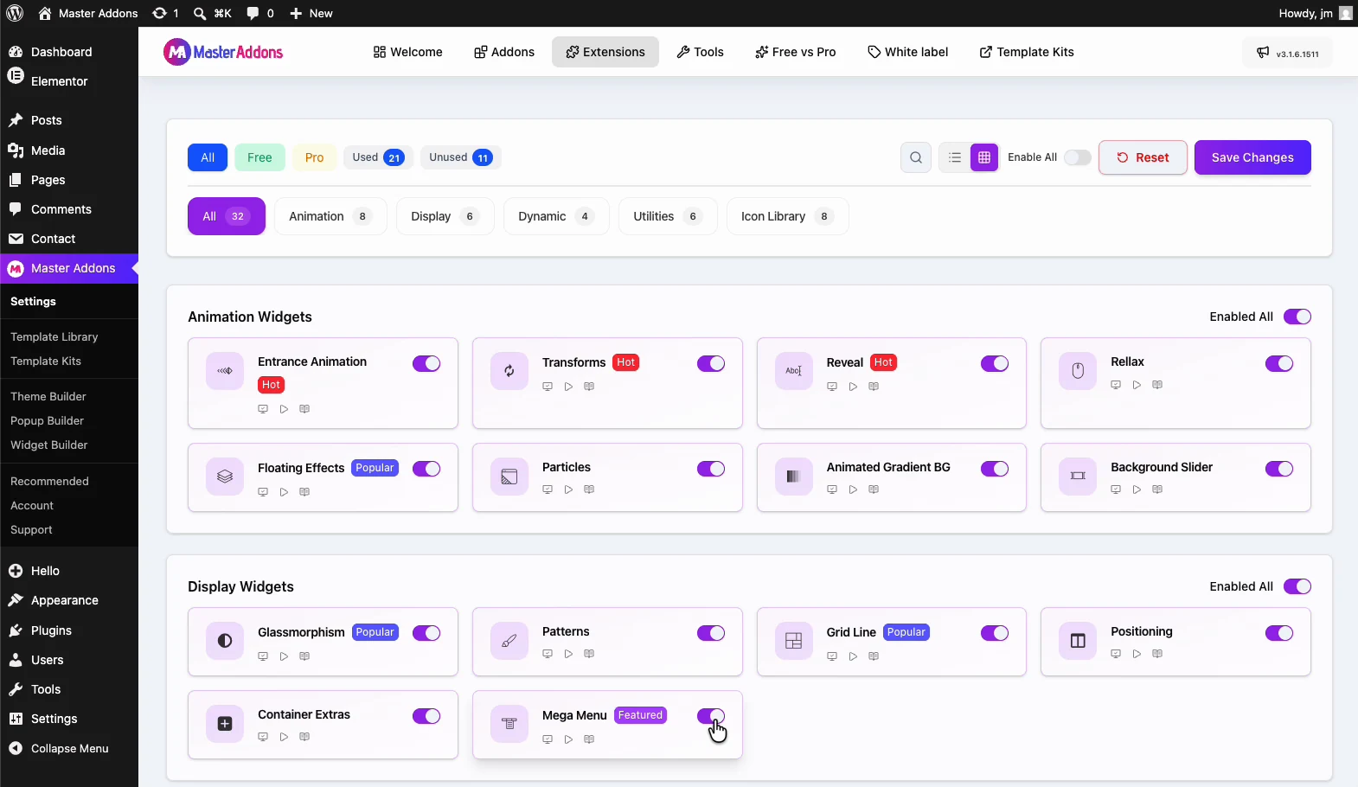
Task: Open Plugins in the sidebar menu
Action: point(51,630)
